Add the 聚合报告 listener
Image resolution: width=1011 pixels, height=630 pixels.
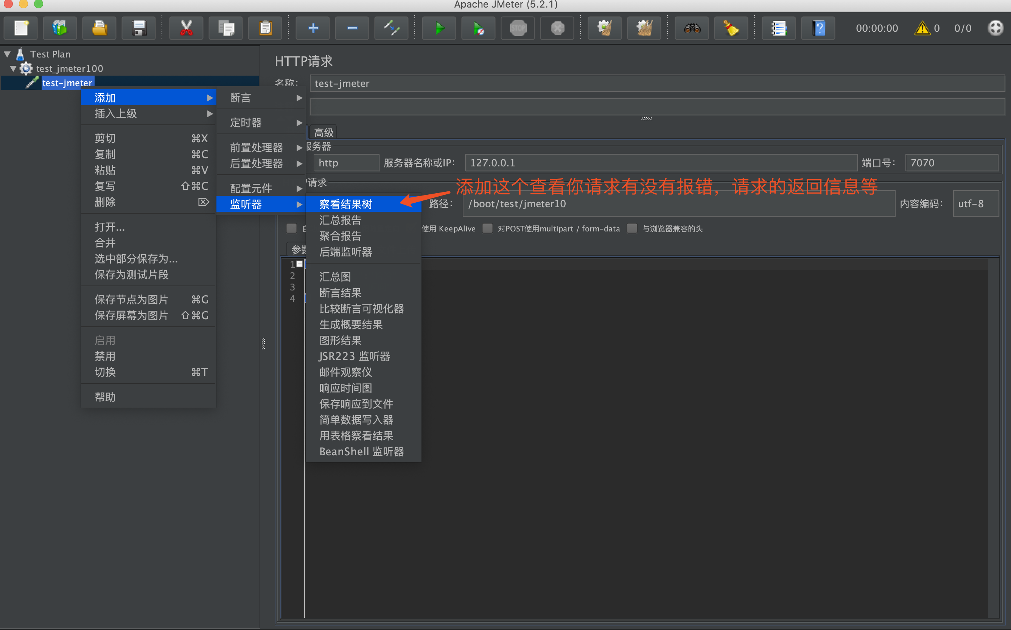tap(364, 236)
